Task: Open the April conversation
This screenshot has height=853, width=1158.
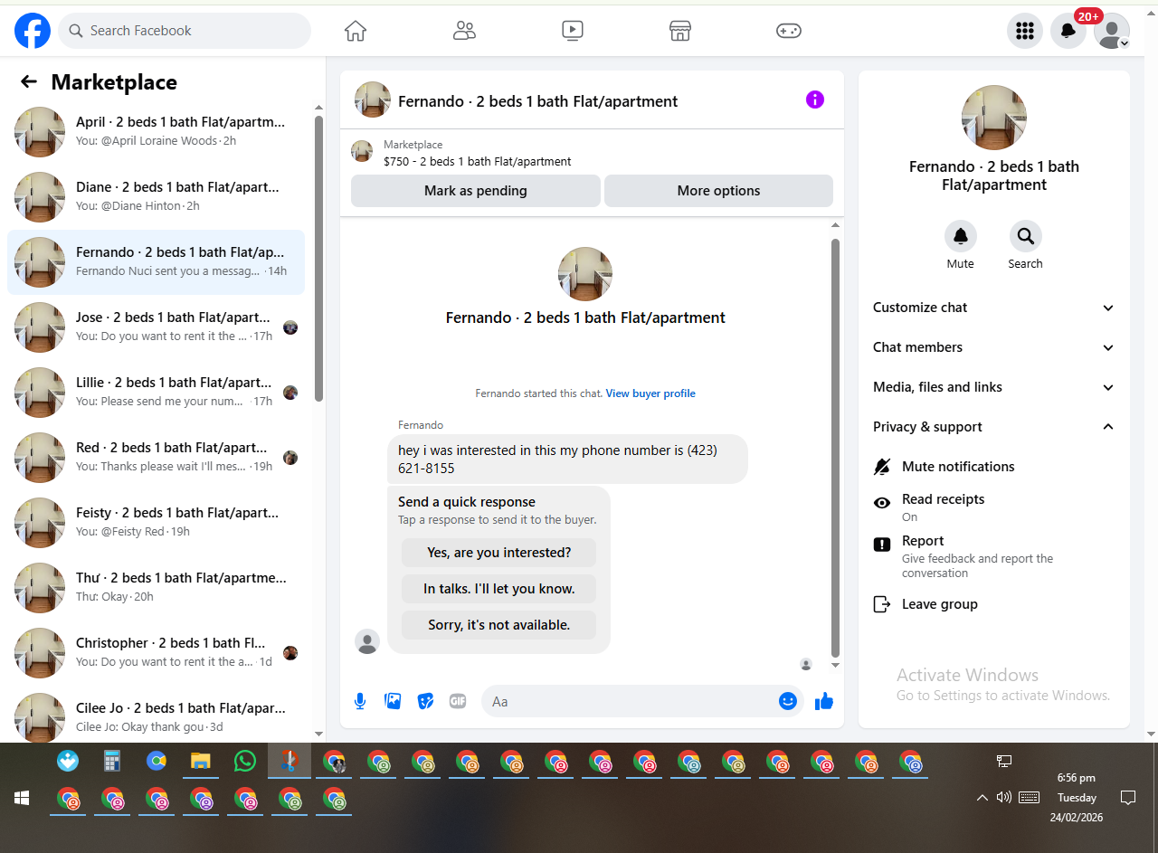Action: coord(156,132)
